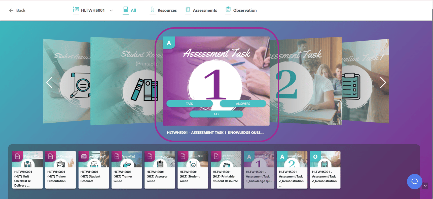Open HLTWHS001 (HLT) Student Resource thumbnail
This screenshot has width=433, height=199.
point(94,170)
